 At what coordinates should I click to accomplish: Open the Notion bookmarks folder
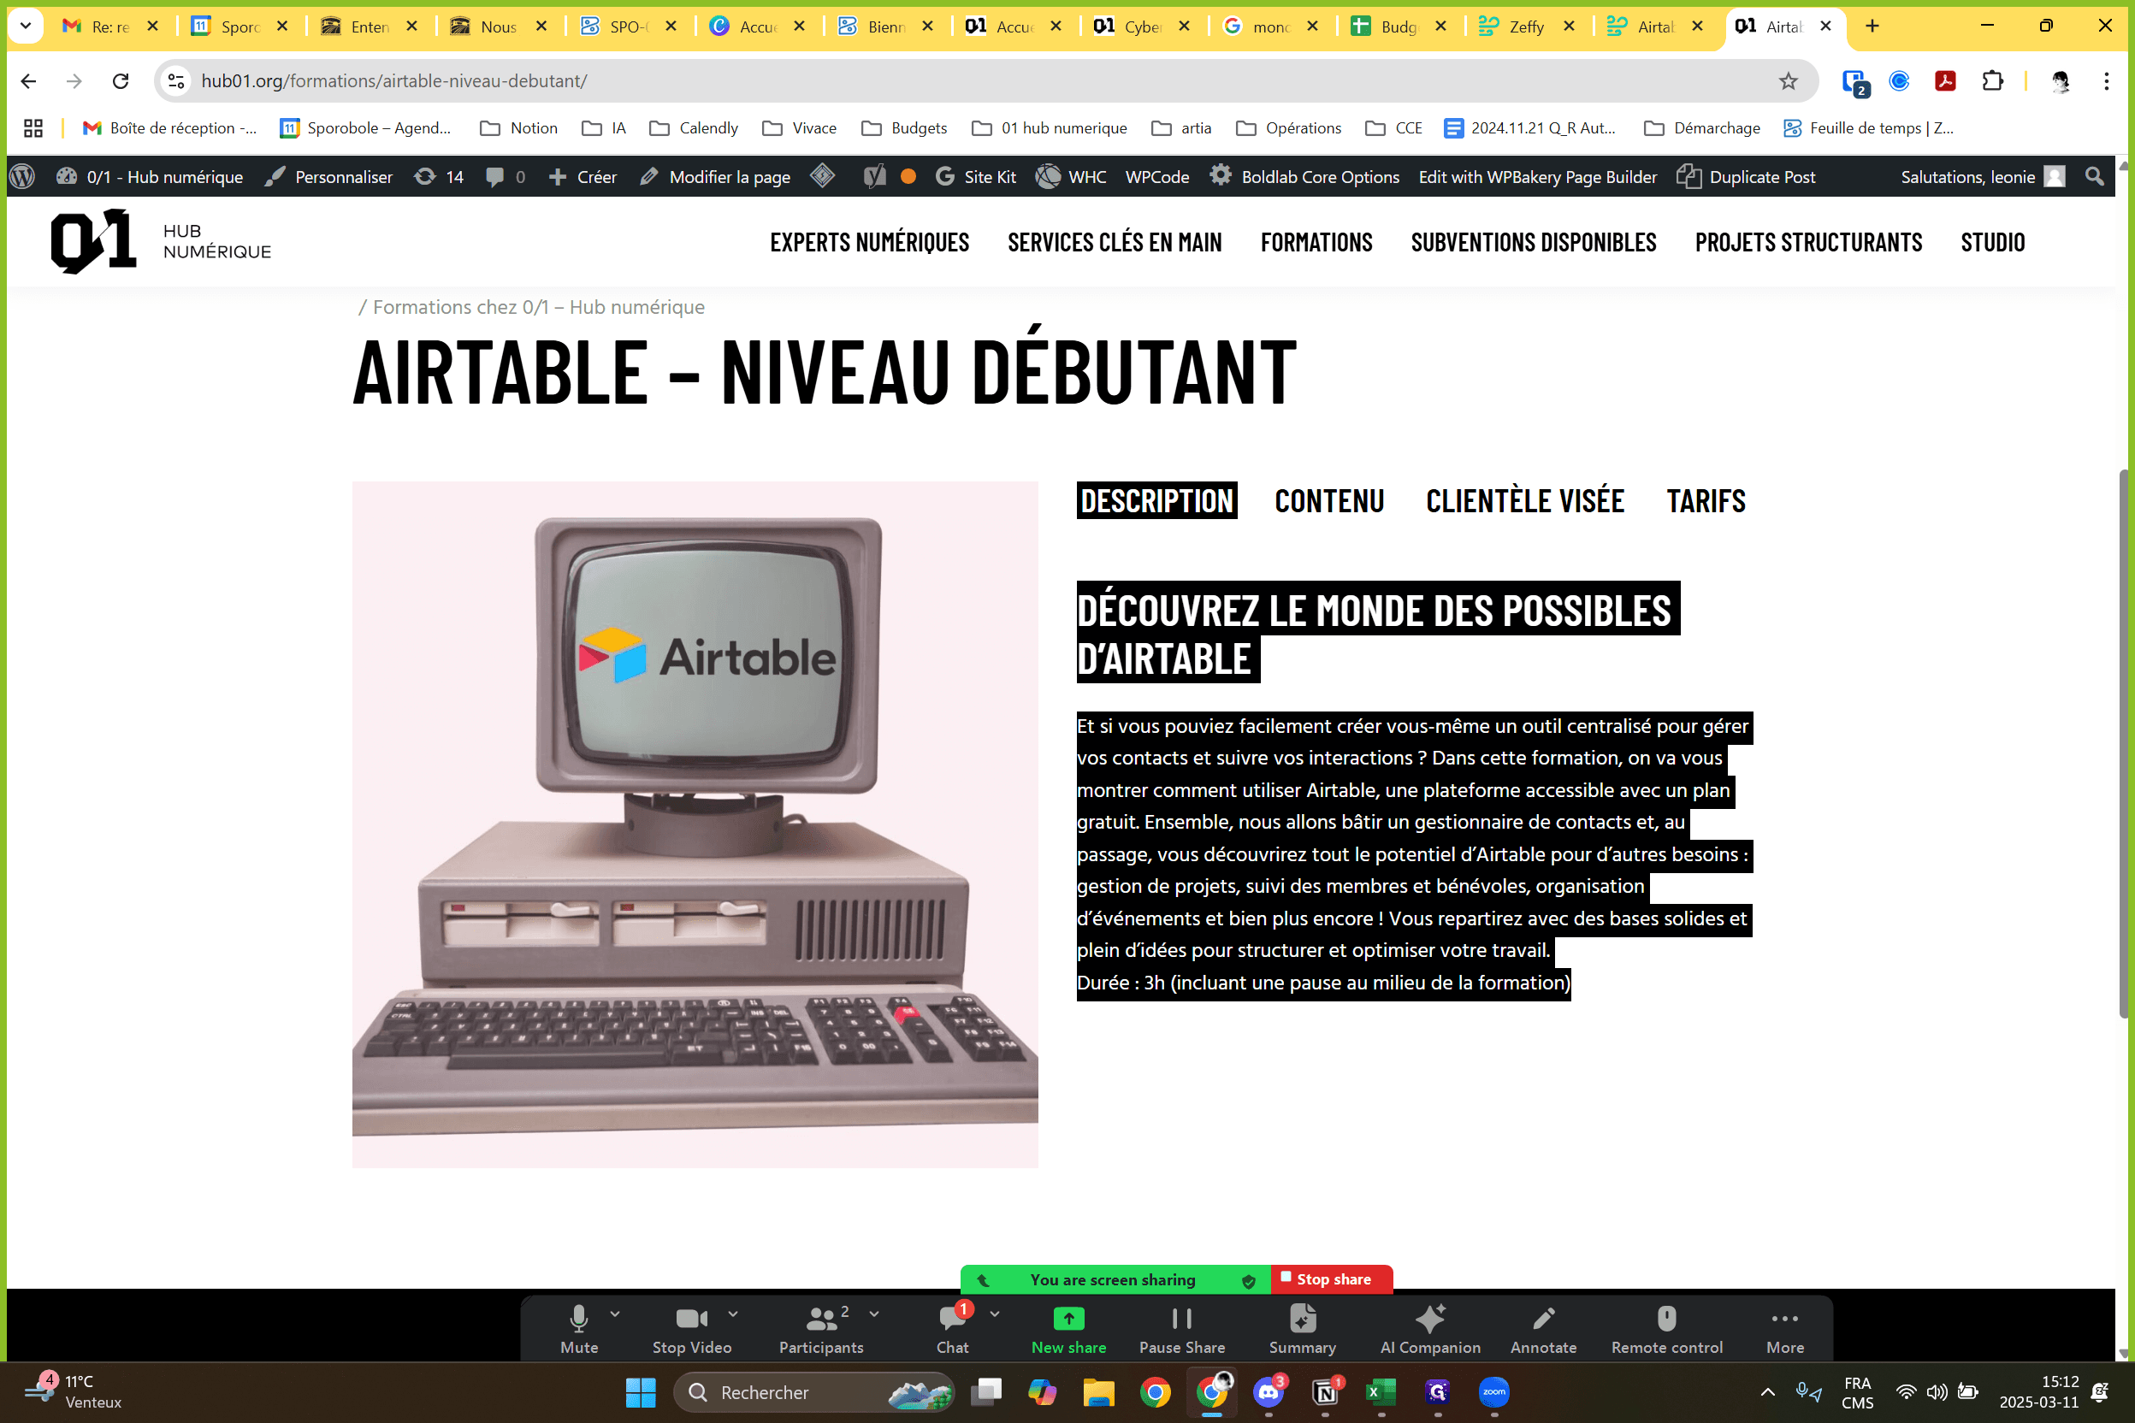518,128
